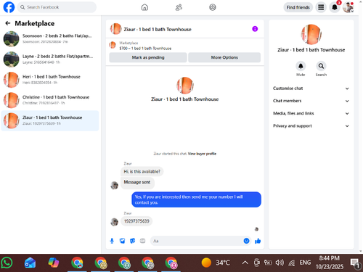
Task: Open the account profile picture menu
Action: point(348,7)
